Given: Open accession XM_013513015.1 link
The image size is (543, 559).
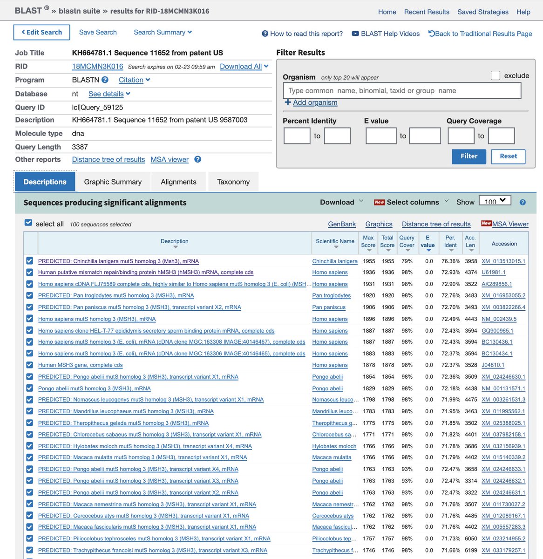Looking at the screenshot, I should tap(503, 261).
